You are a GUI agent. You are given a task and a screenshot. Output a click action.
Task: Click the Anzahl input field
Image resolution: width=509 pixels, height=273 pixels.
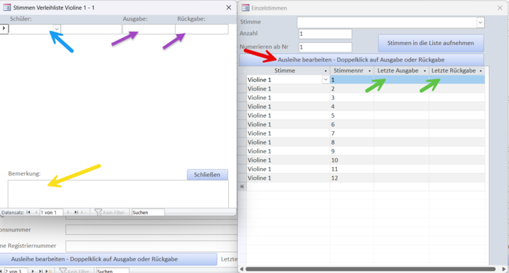coord(325,34)
